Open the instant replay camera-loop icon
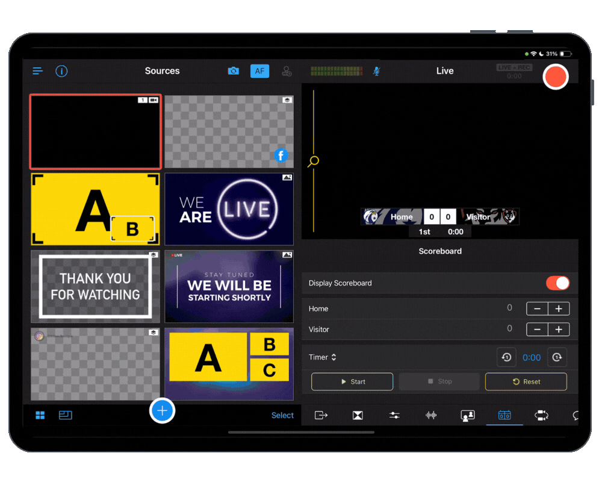The image size is (602, 482). click(541, 415)
